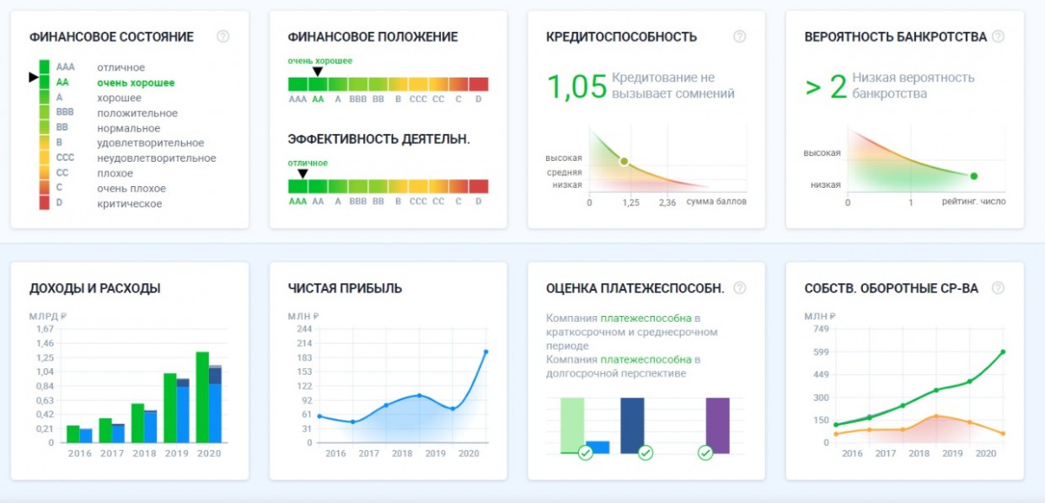
Task: Click last data point on Чистая прибыль line
Action: coord(486,351)
